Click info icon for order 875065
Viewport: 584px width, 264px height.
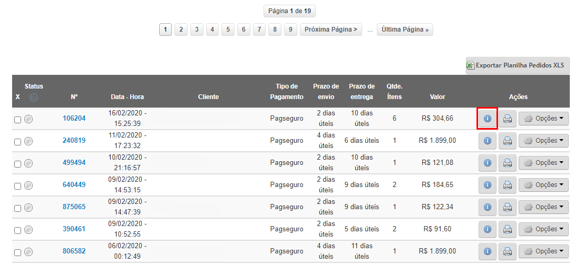tap(487, 208)
